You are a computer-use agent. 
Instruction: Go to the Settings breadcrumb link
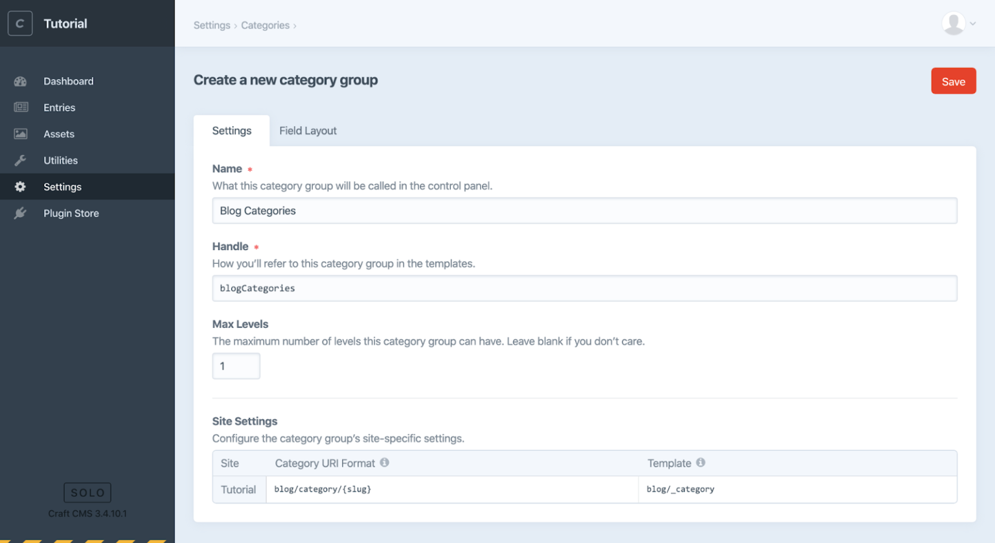[x=212, y=25]
